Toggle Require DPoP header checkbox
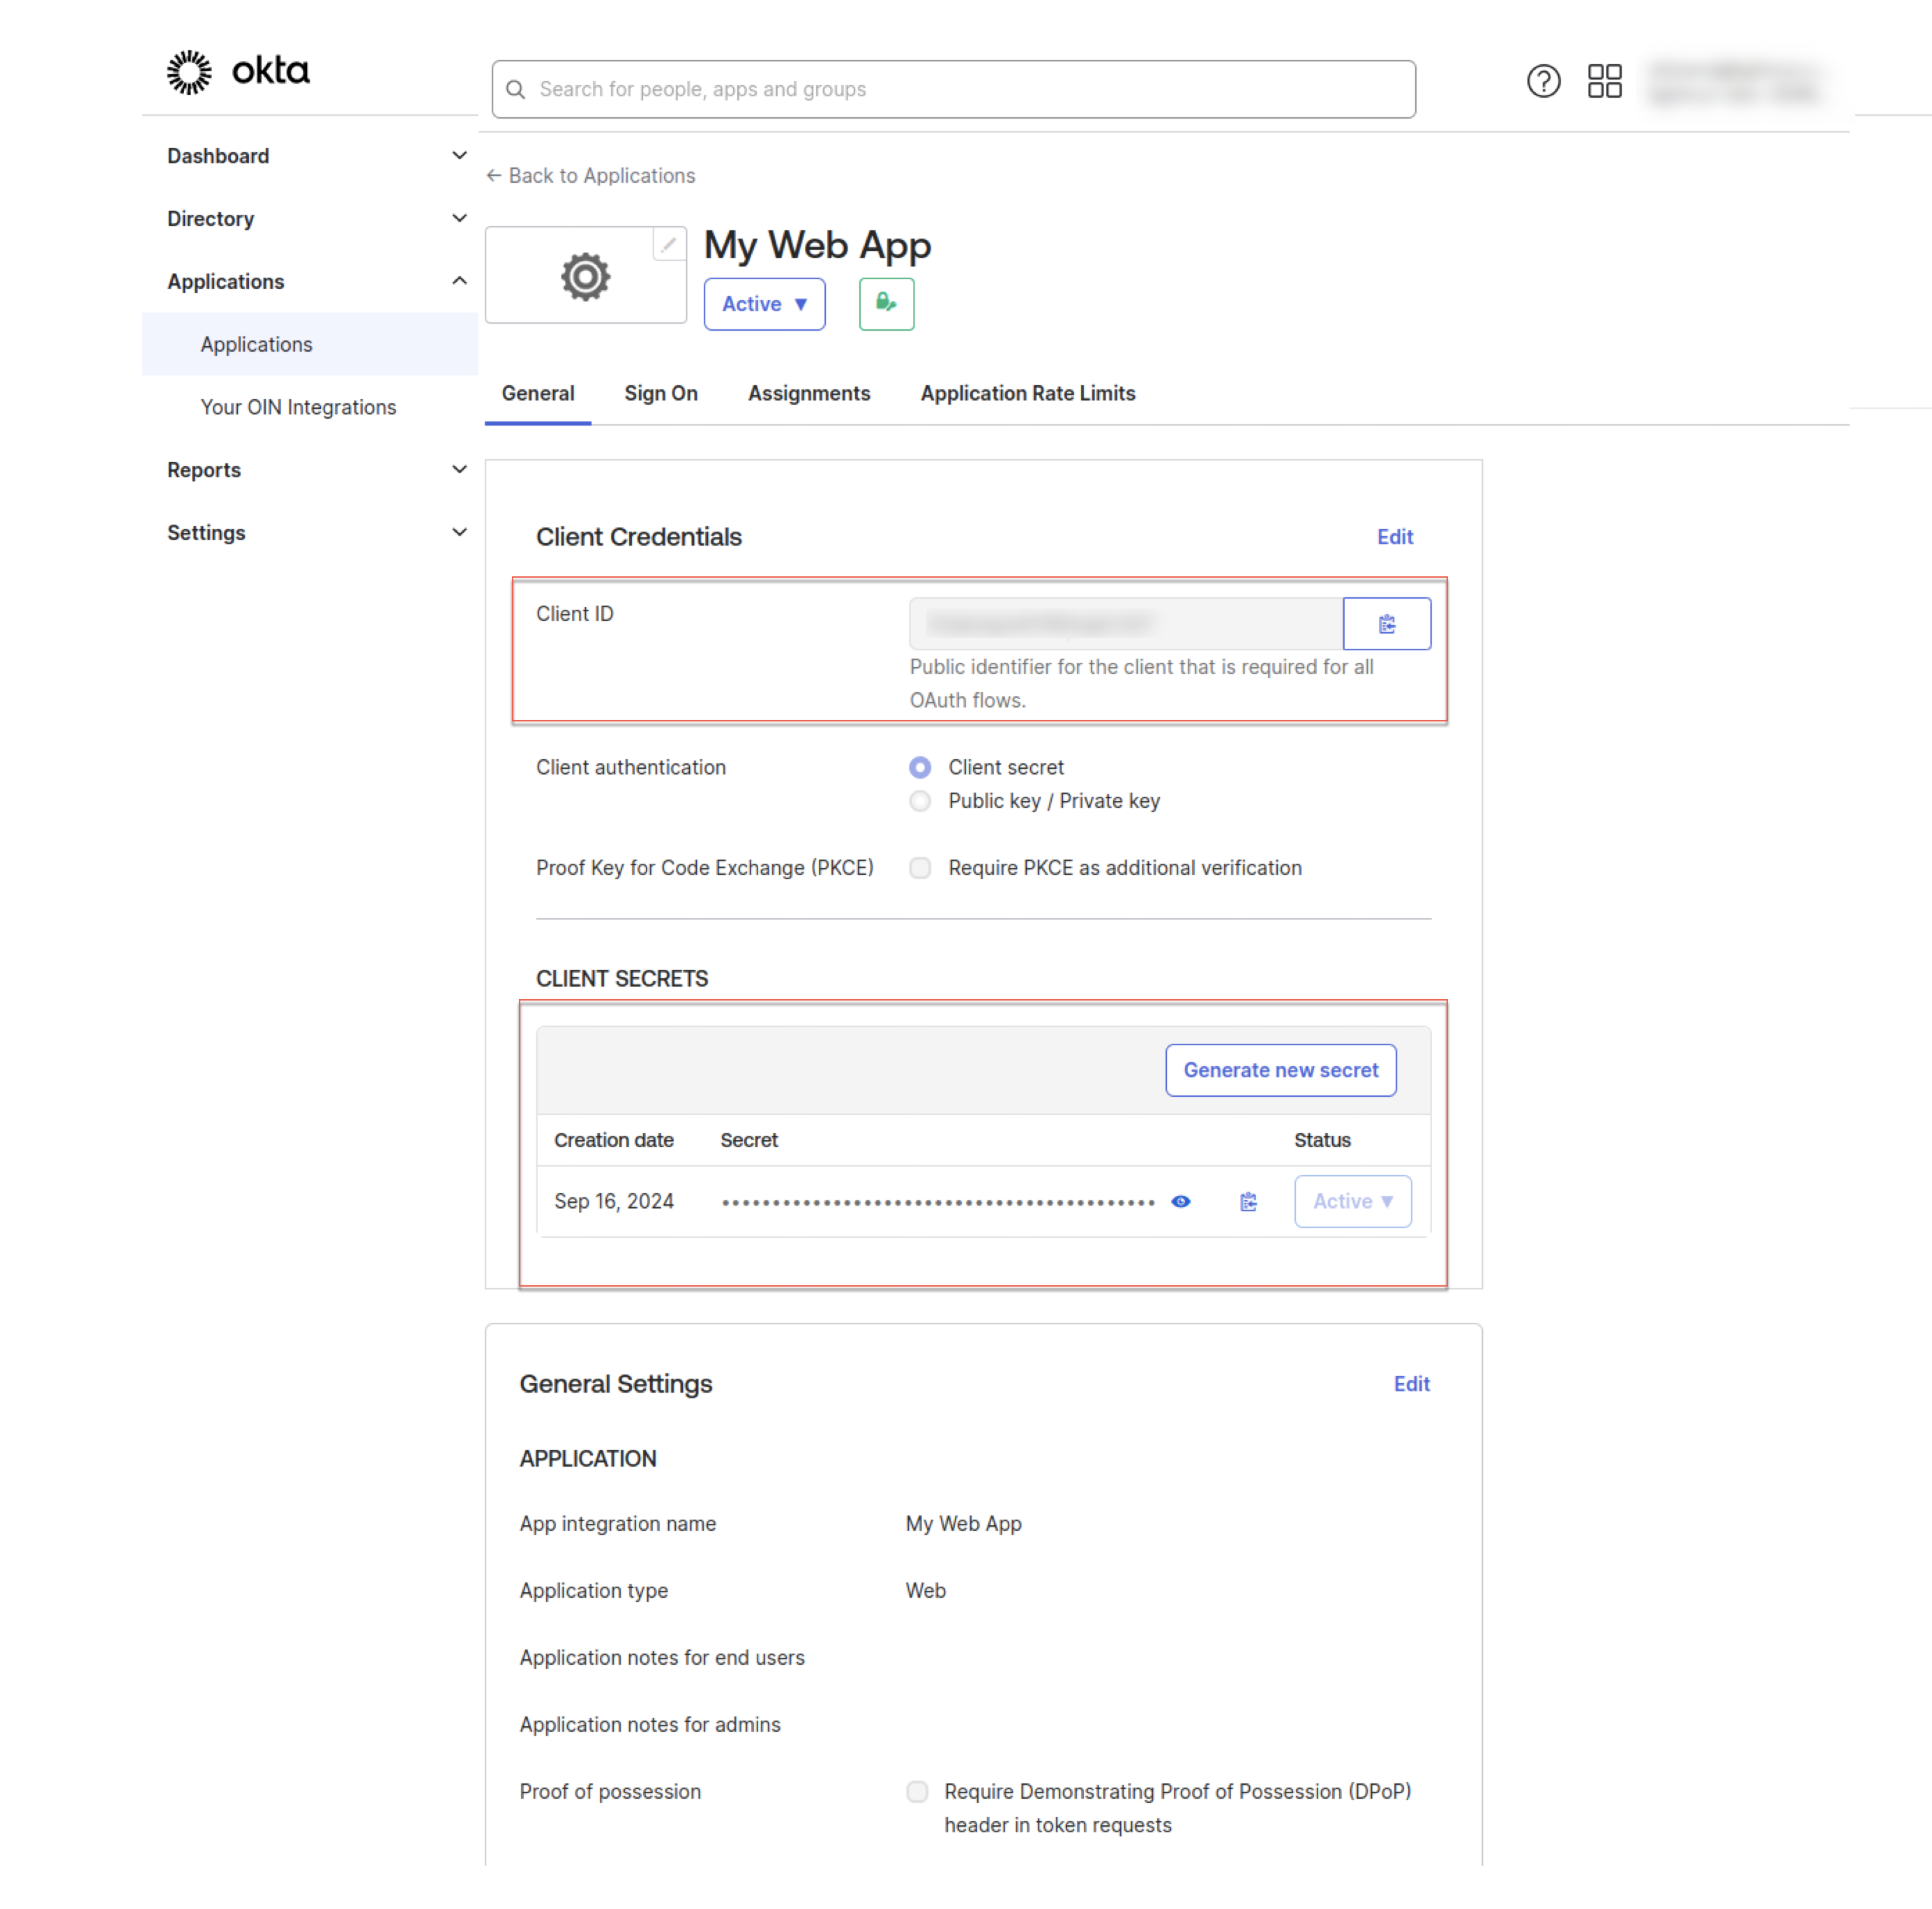This screenshot has height=1909, width=1932. pos(917,1792)
